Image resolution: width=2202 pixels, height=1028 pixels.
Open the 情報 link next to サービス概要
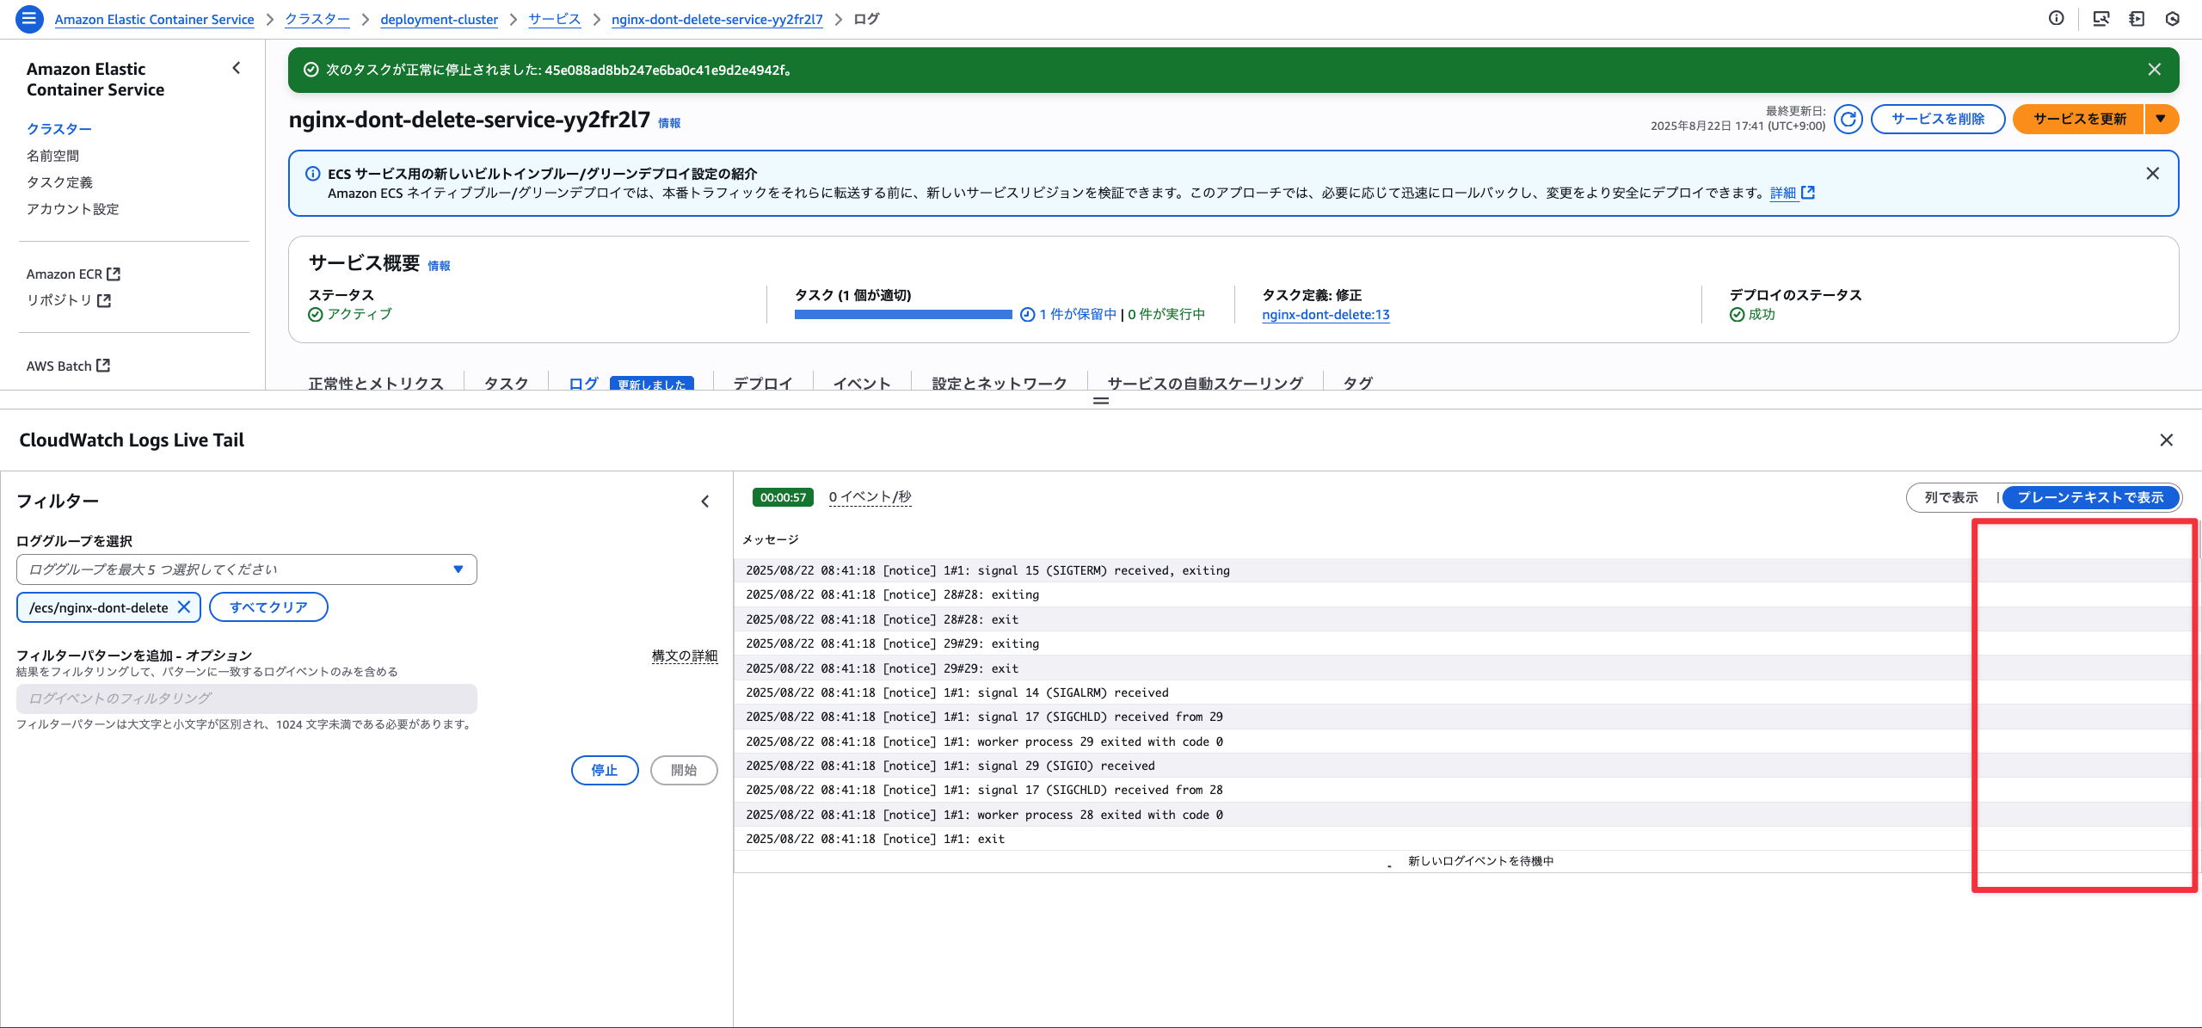tap(439, 266)
